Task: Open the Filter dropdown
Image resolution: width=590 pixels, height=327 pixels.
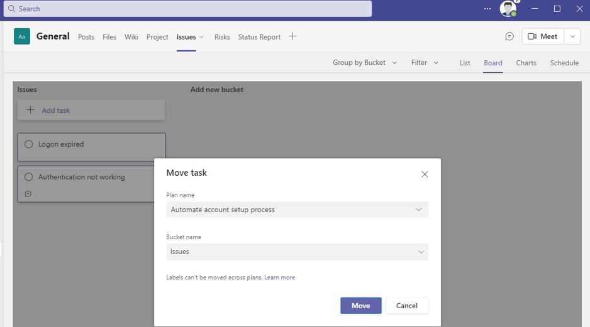Action: pyautogui.click(x=425, y=63)
